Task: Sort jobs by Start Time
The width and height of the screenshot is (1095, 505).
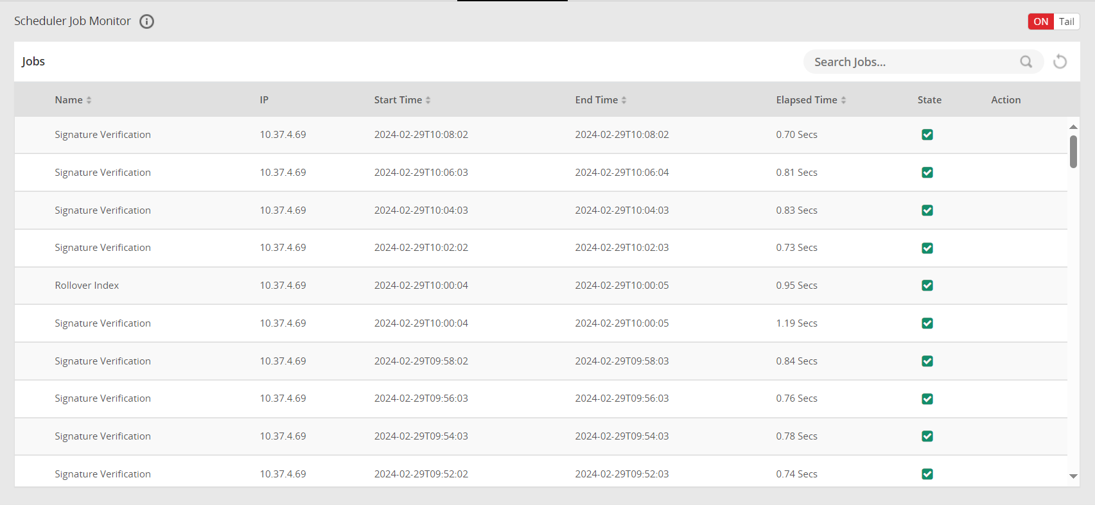Action: [x=428, y=100]
